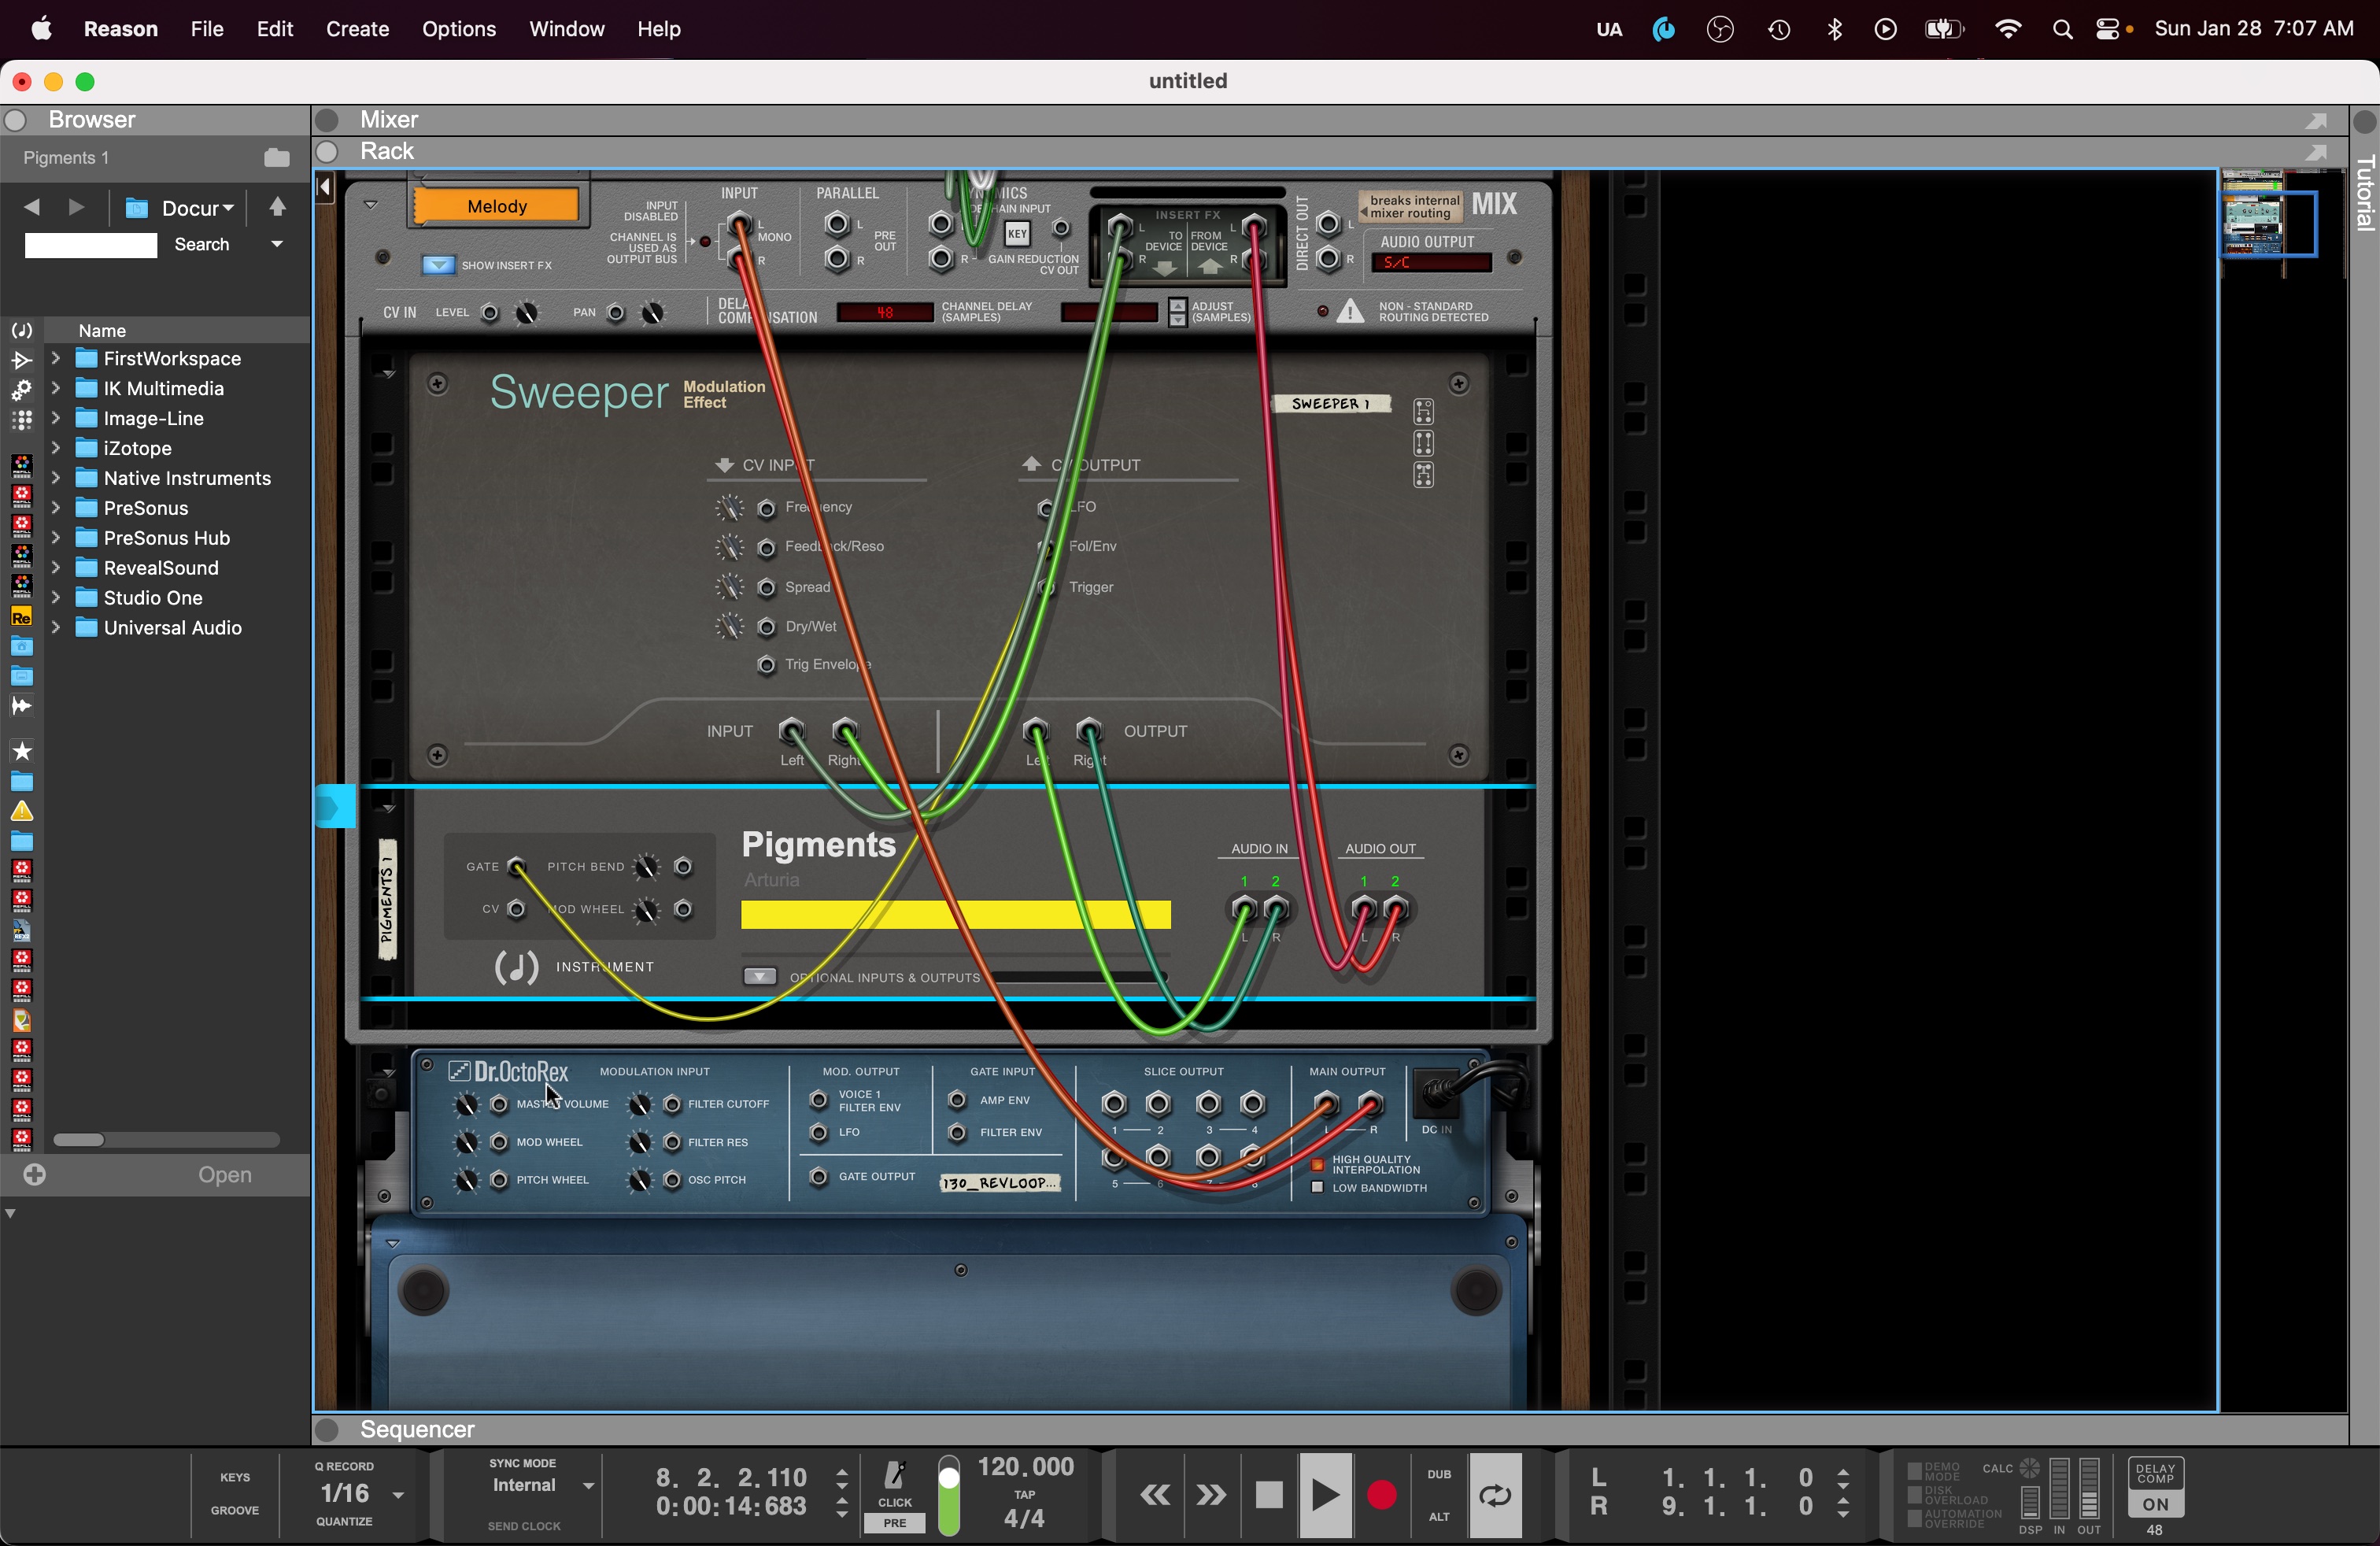Toggle Delay Comp ON button
The height and width of the screenshot is (1546, 2380).
coord(2155,1504)
